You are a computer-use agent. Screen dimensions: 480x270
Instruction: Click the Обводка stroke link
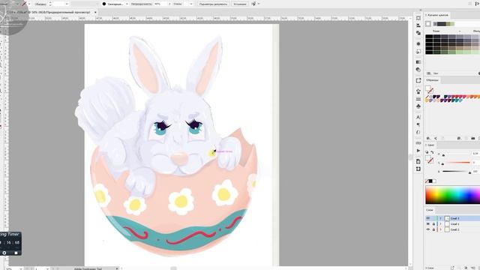tap(40, 4)
